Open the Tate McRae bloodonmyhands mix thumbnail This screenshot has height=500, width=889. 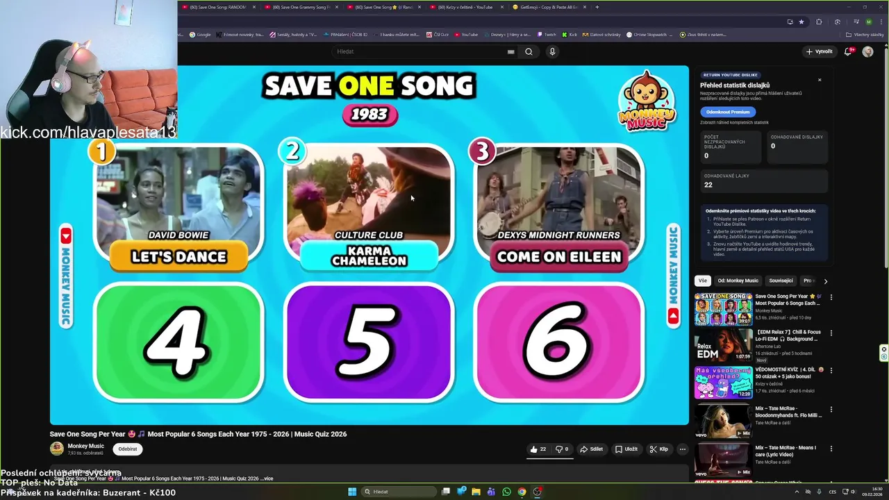(x=723, y=420)
